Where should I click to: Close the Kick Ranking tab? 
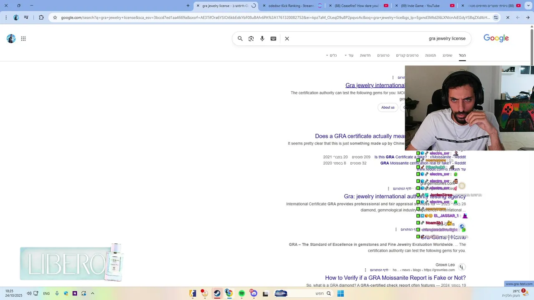pos(264,6)
